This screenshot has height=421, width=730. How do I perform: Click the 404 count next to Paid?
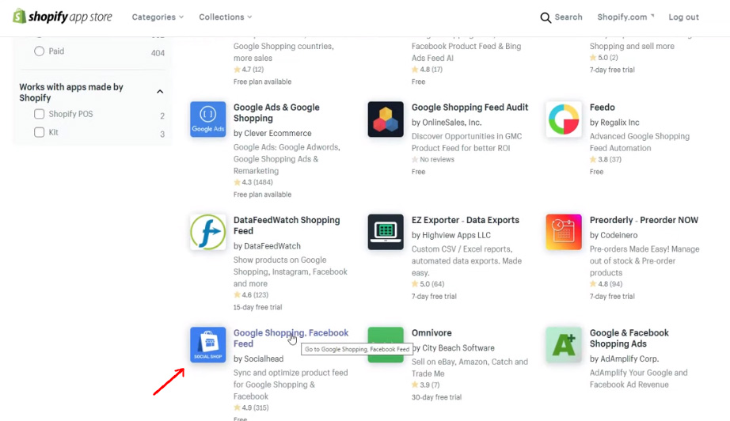click(x=158, y=53)
